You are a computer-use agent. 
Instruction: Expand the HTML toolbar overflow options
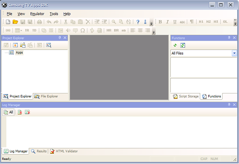point(154,31)
